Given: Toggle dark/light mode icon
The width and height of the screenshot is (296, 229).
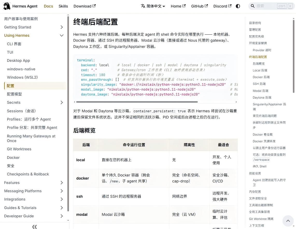Looking at the screenshot, I should (238, 6).
